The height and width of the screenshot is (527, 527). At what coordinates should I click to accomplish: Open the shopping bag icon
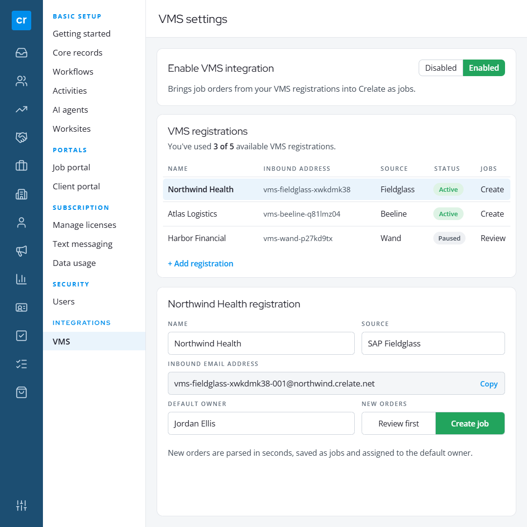pyautogui.click(x=21, y=392)
